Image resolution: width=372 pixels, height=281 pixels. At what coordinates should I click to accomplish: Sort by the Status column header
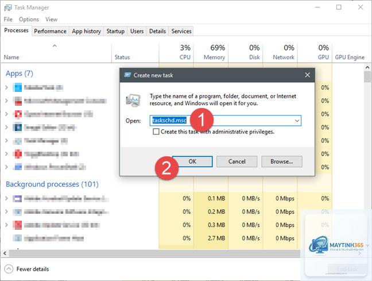tap(135, 53)
